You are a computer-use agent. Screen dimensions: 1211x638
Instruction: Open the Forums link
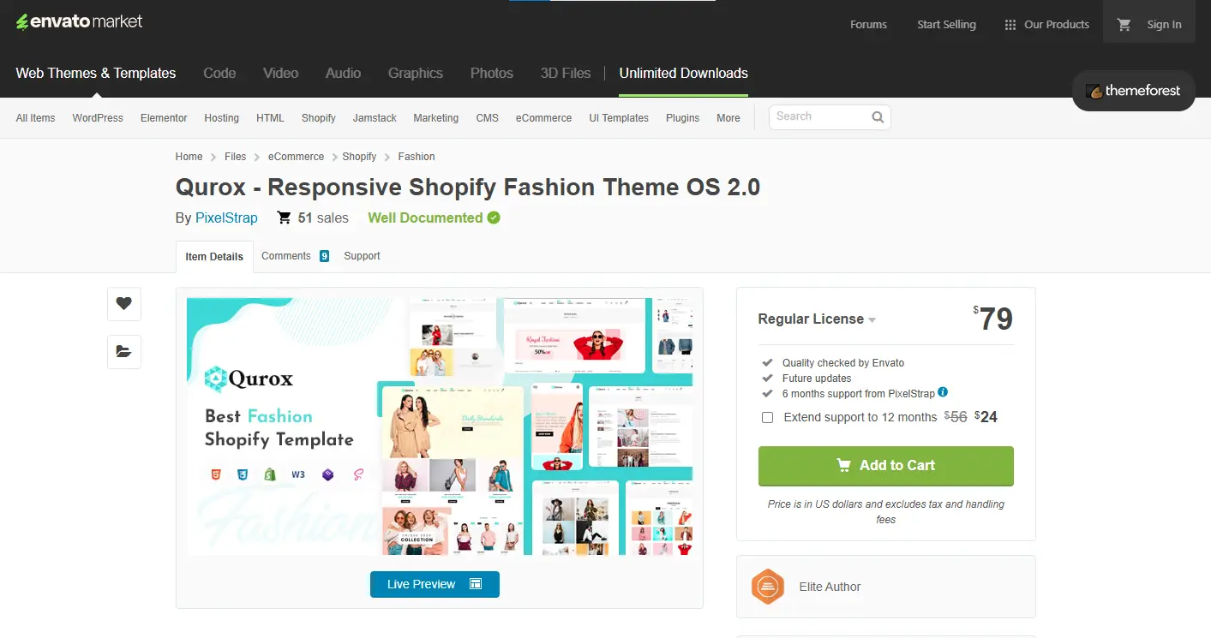[868, 25]
